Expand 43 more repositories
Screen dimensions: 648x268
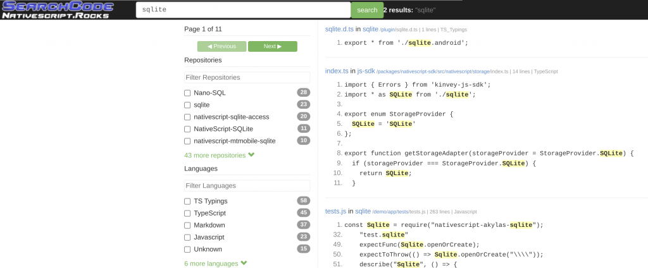point(220,155)
